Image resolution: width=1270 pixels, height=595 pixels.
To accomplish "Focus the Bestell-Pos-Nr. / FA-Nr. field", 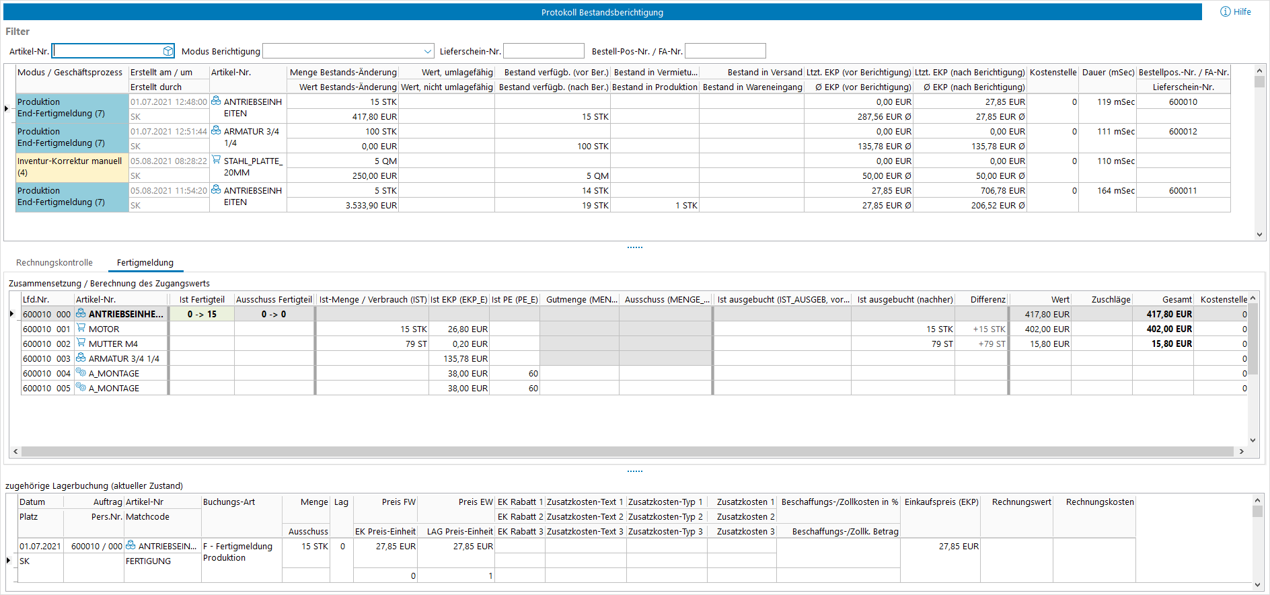I will 725,51.
